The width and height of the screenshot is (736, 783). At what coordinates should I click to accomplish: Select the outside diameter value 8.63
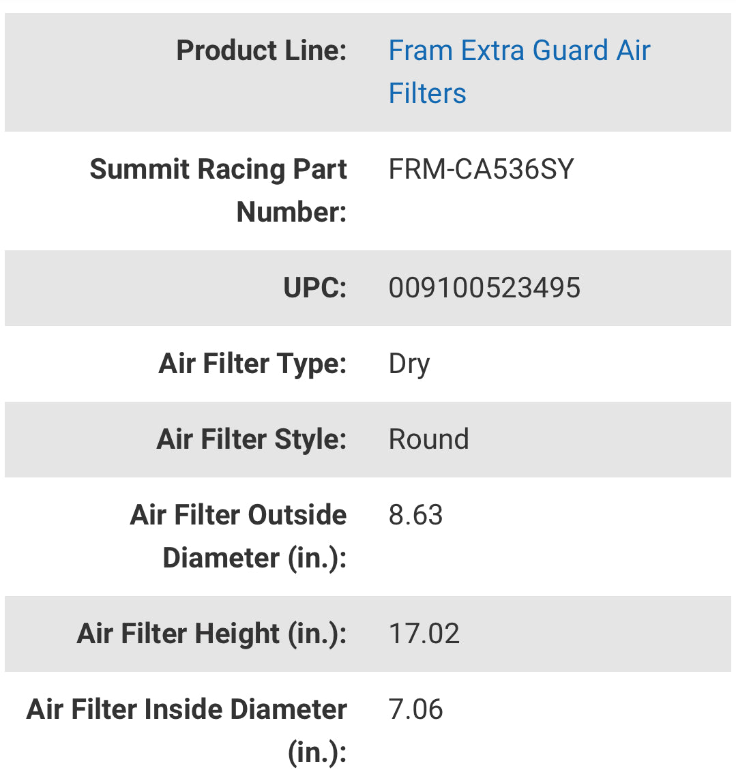coord(415,516)
